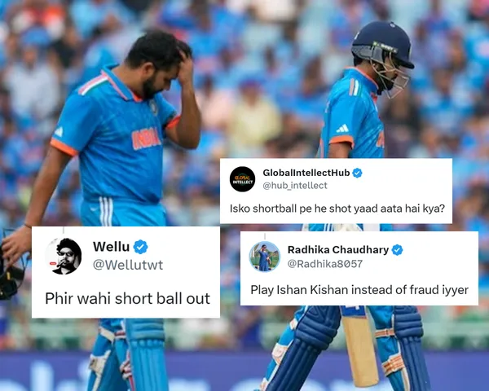
Task: Click the helmet of the right batsman
Action: 383,55
